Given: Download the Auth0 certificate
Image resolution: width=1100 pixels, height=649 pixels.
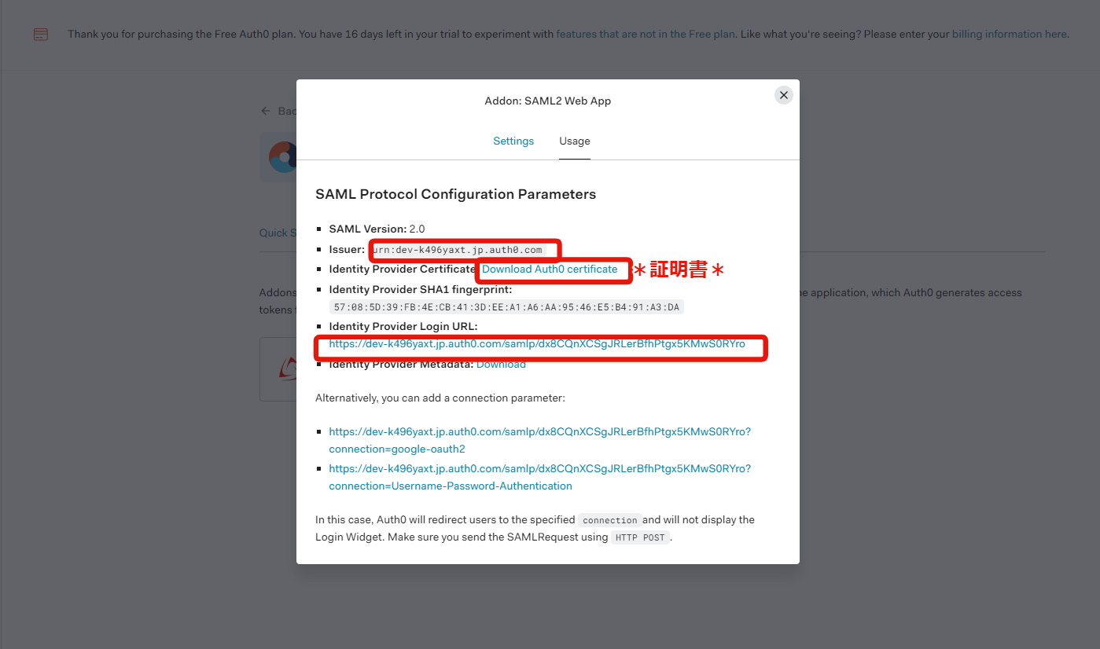Looking at the screenshot, I should coord(550,269).
